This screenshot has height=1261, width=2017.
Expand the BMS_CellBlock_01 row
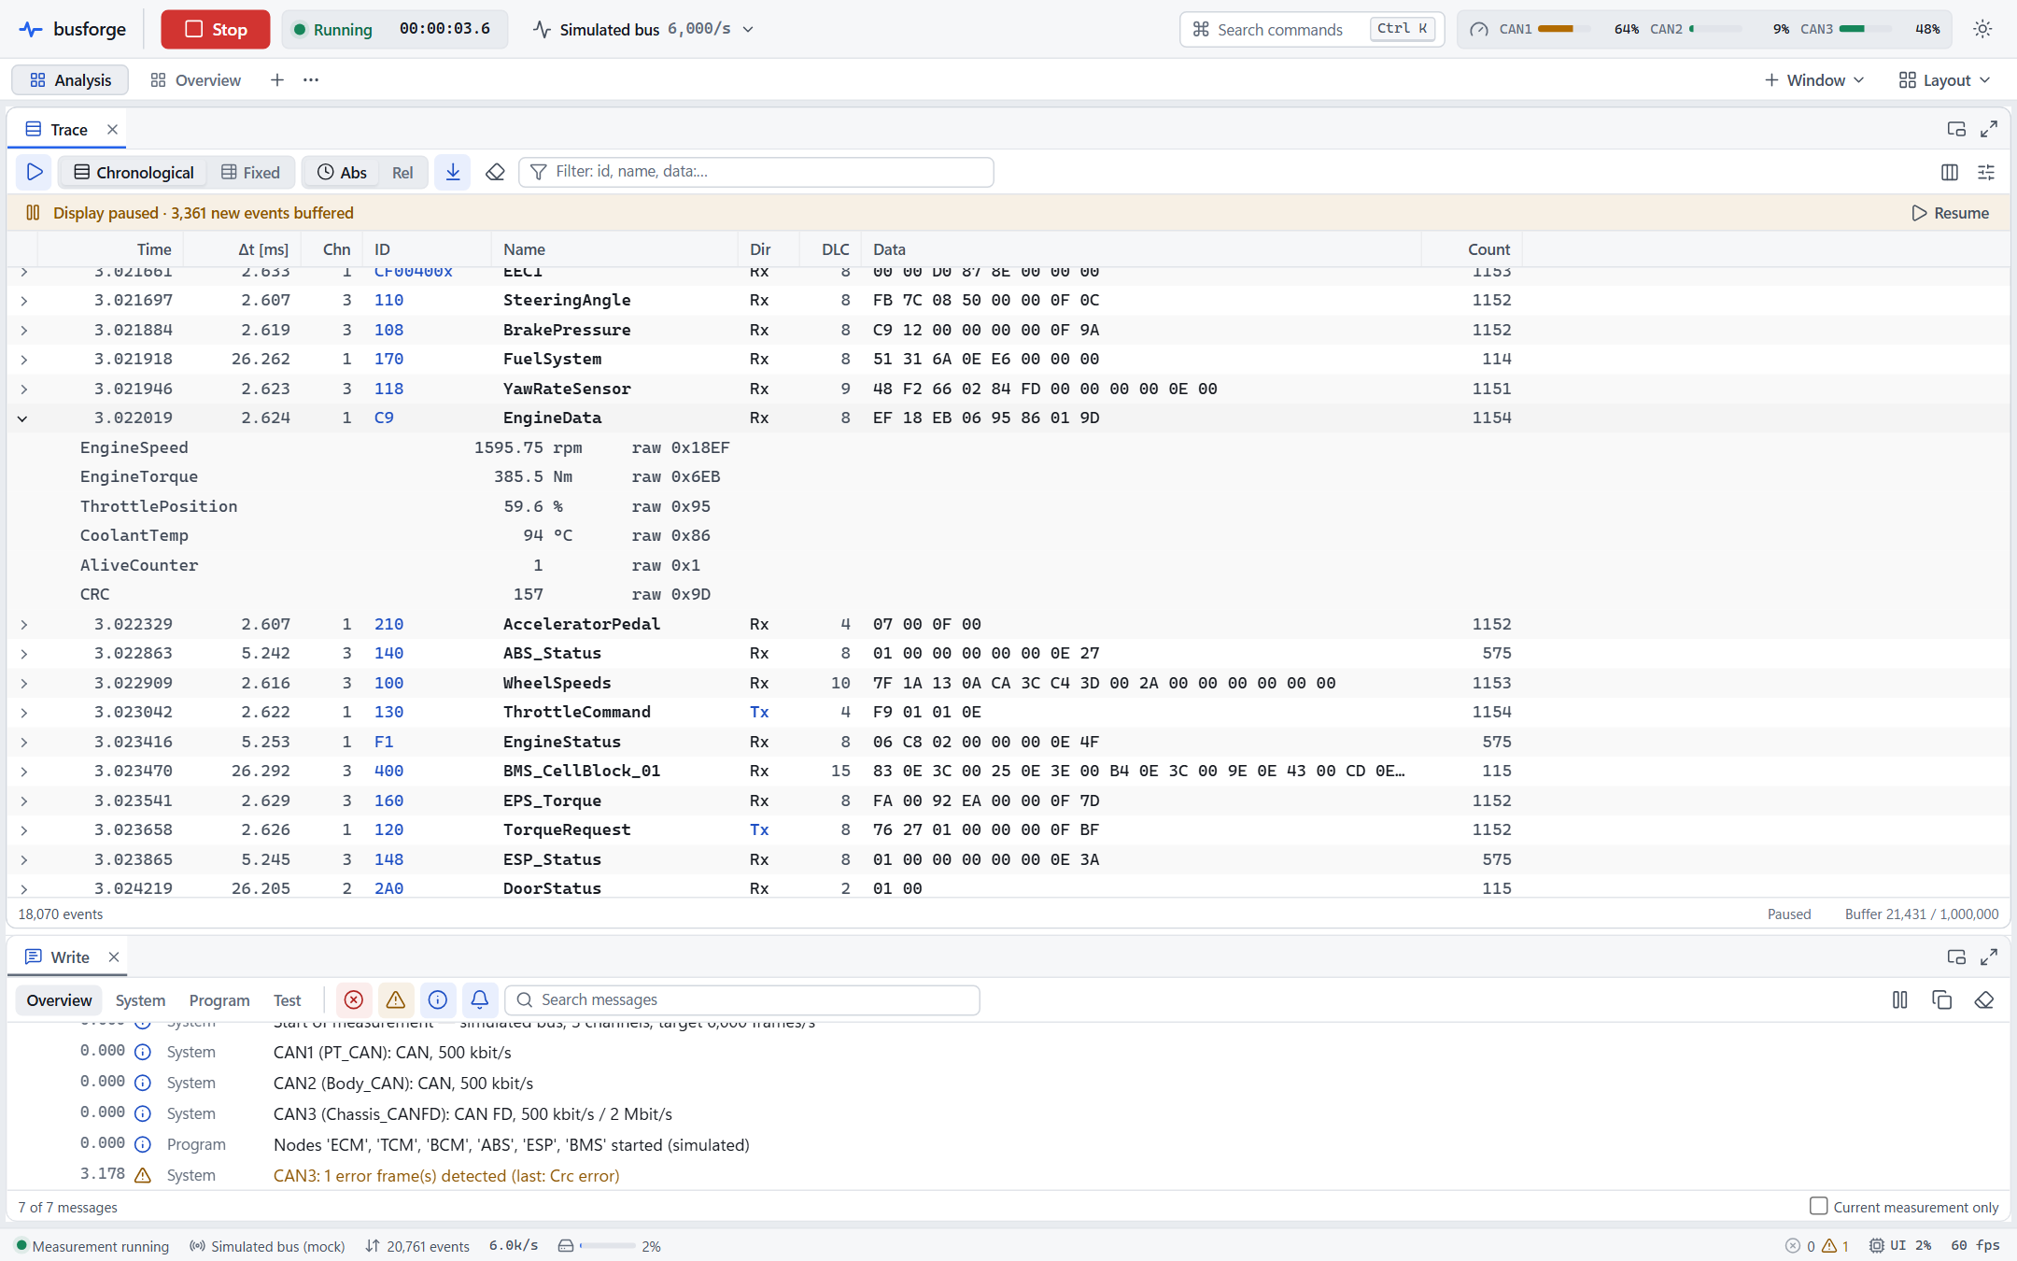pos(23,772)
